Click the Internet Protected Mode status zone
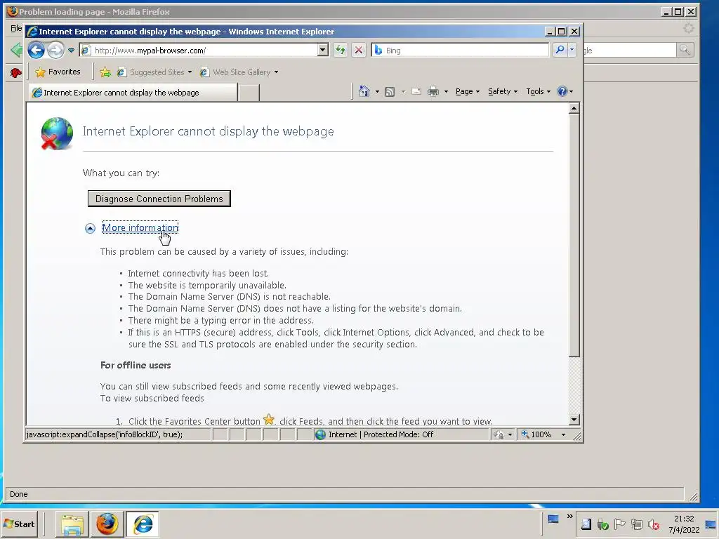 click(x=402, y=434)
